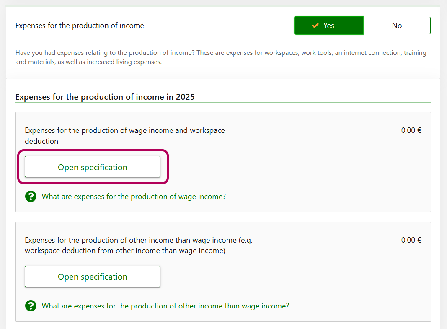Open specification for other income than wage income
447x329 pixels.
click(93, 277)
